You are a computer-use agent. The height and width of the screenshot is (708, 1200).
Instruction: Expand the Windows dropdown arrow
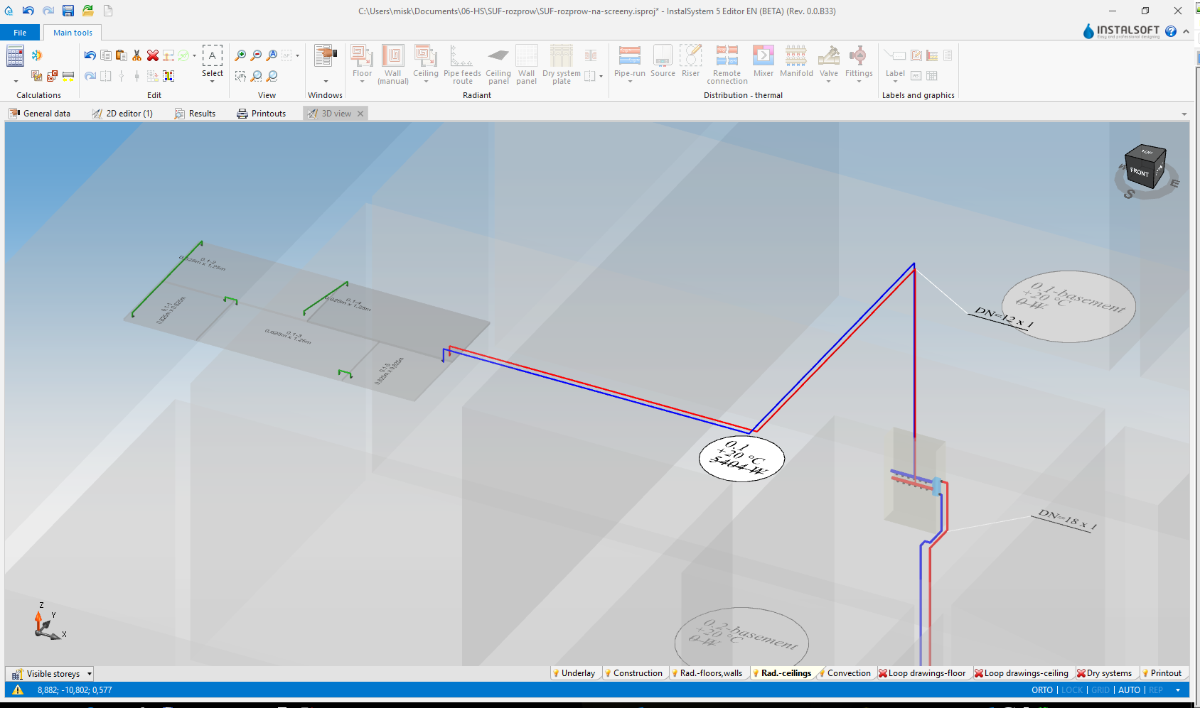(326, 81)
